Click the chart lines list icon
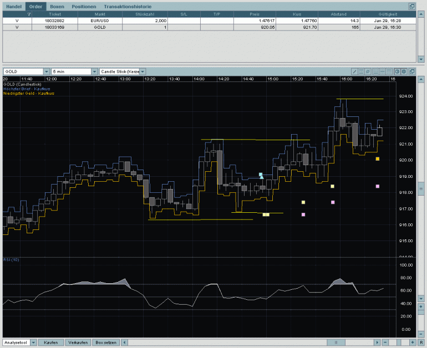427x348 pixels. pos(361,71)
